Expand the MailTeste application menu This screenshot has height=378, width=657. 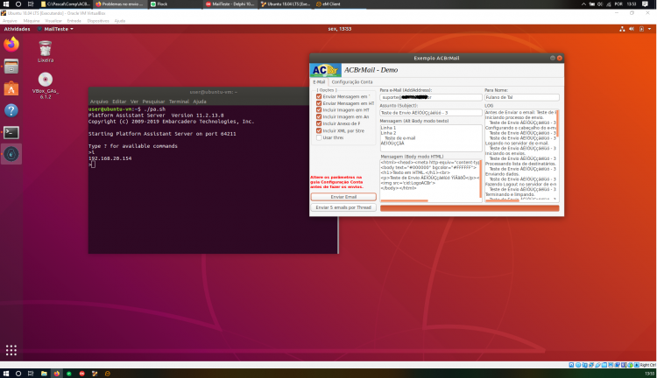pyautogui.click(x=55, y=29)
